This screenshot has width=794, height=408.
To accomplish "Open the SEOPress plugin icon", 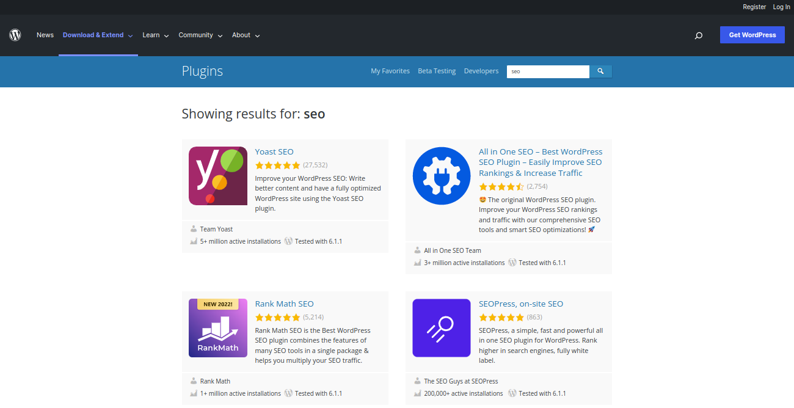I will [442, 328].
